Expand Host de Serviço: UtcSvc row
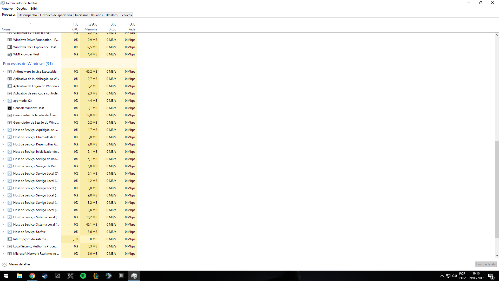499x281 pixels. click(x=3, y=232)
